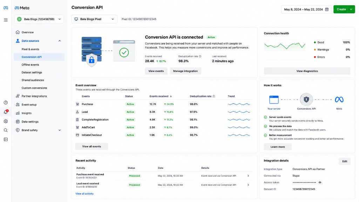
Task: Click info icon in Deduplication rate column header
Action: point(214,96)
